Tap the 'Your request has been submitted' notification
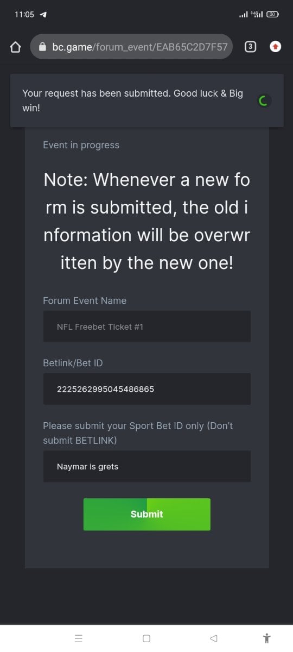The image size is (293, 652). (x=146, y=101)
